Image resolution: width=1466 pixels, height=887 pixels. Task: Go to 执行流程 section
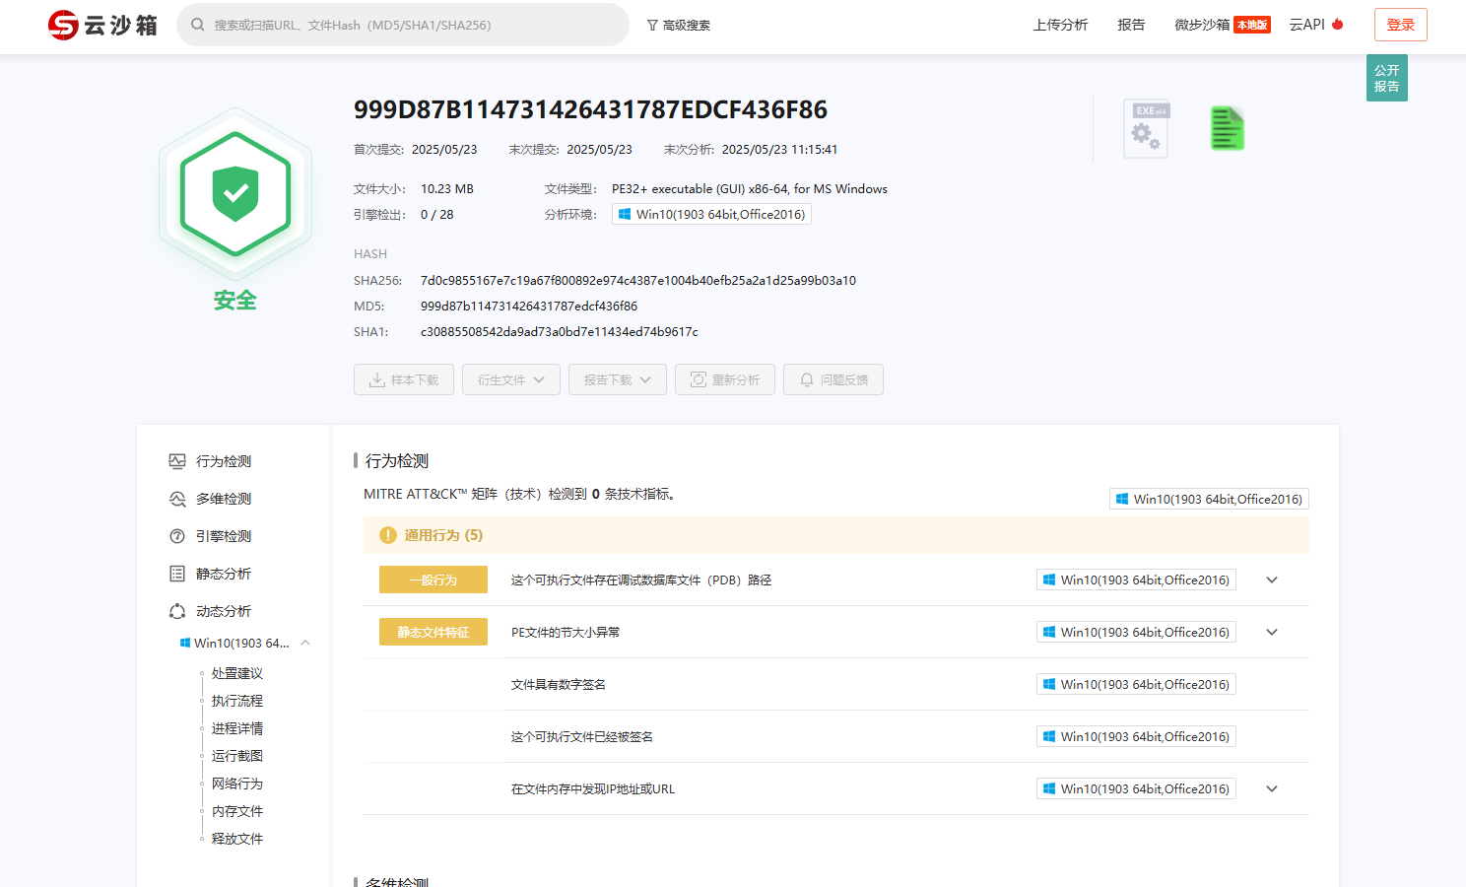[237, 701]
